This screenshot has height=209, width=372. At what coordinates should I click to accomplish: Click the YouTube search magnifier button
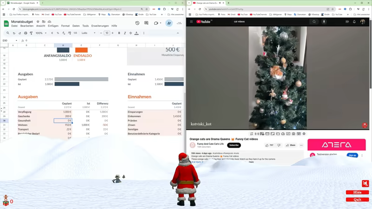coord(314,21)
